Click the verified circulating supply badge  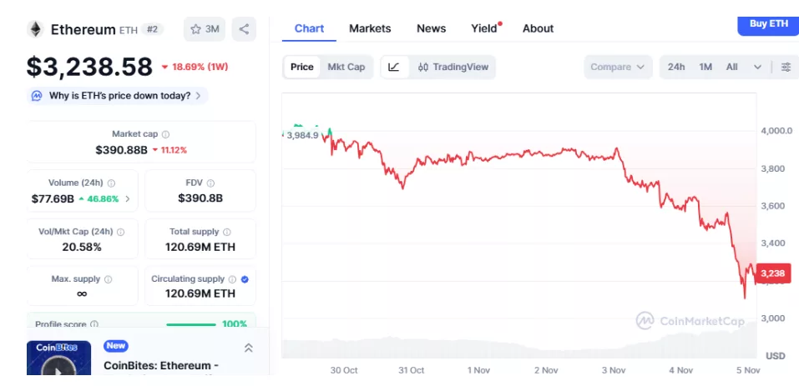(x=245, y=279)
